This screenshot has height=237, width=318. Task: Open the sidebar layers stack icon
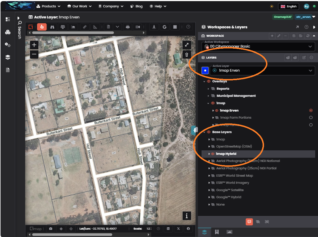point(8,57)
